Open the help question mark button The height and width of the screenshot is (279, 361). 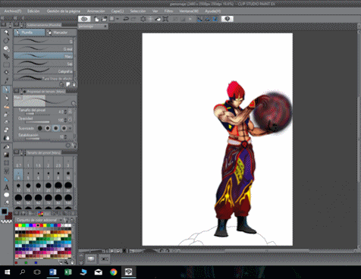pos(227,19)
